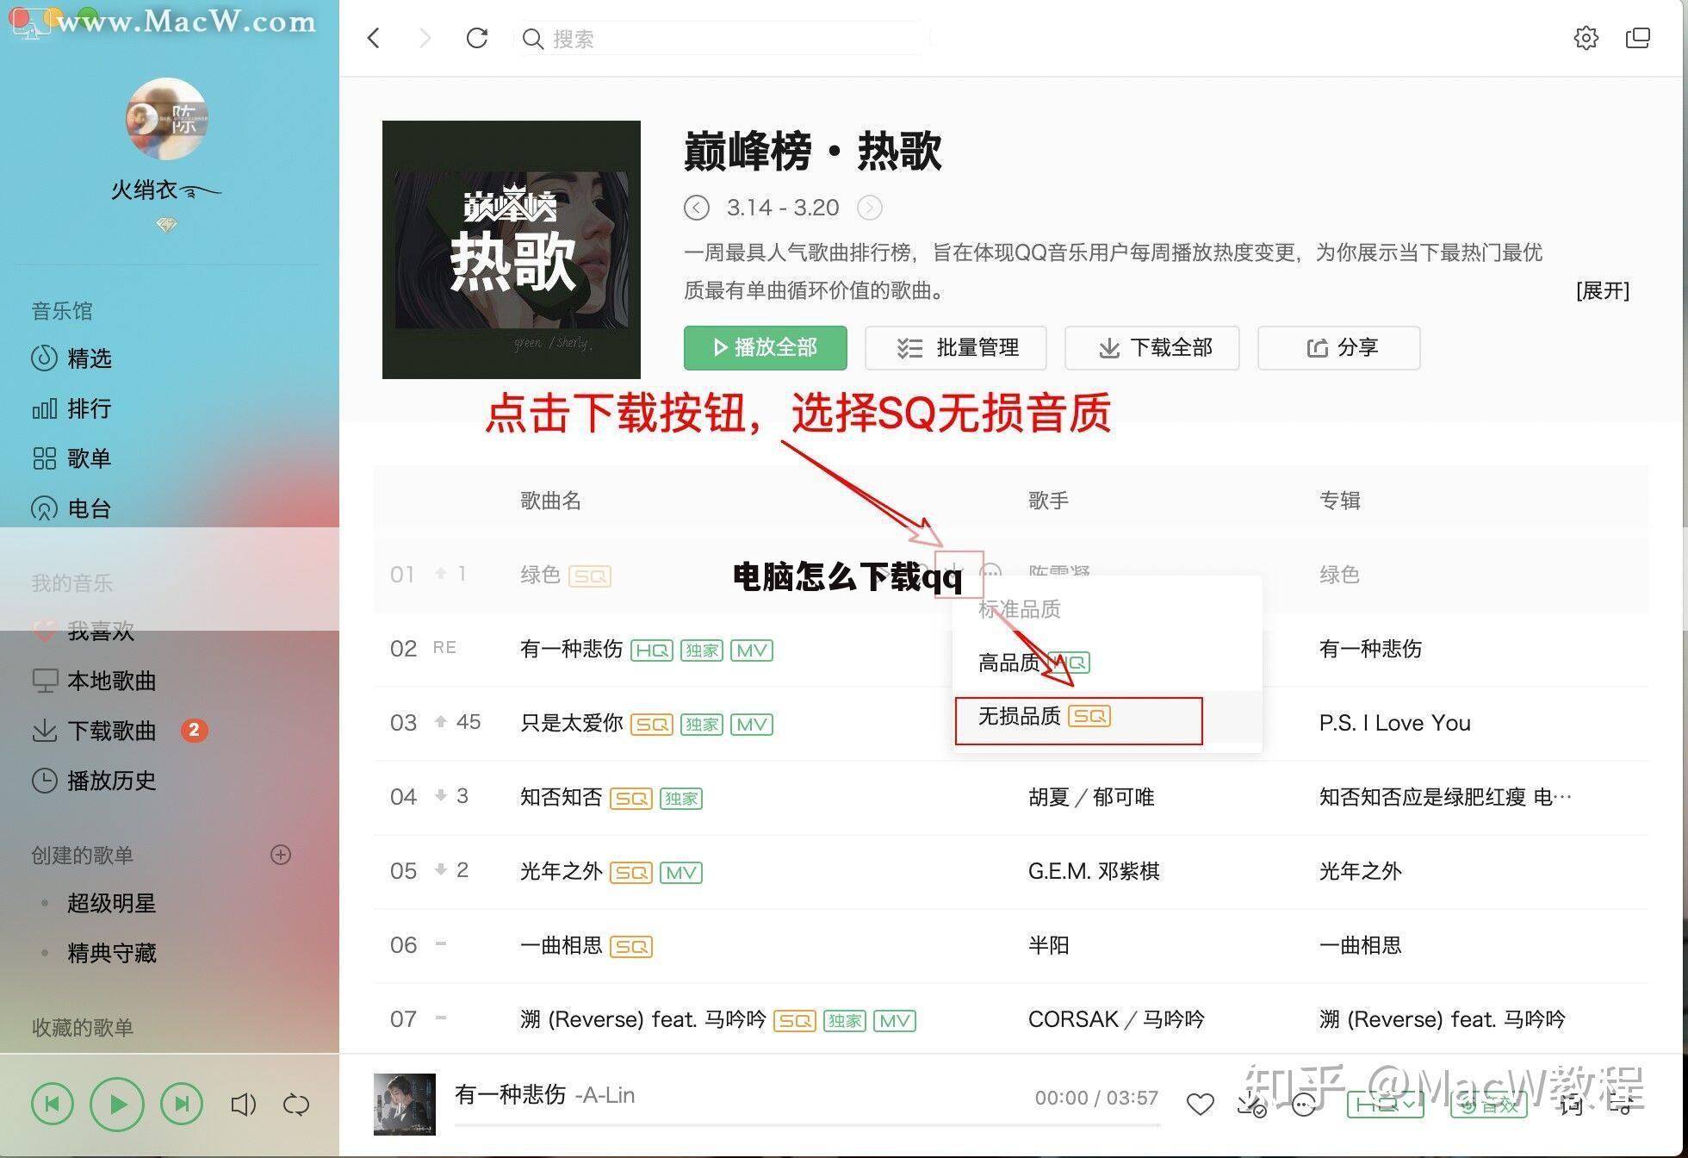The image size is (1688, 1158).
Task: Go to previous week chart arrow
Action: pyautogui.click(x=696, y=208)
